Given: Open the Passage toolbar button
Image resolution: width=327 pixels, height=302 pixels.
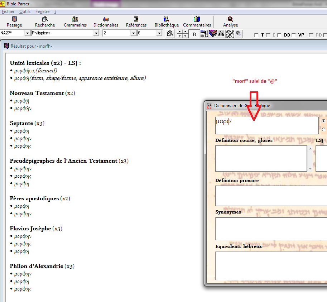Looking at the screenshot, I should click(14, 22).
